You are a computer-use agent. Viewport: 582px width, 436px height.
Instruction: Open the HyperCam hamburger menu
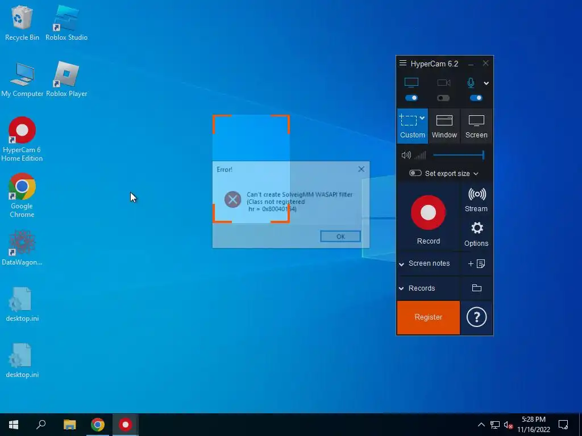[x=403, y=64]
